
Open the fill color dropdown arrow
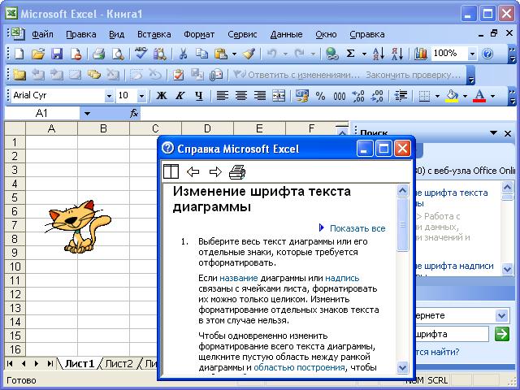[x=465, y=96]
